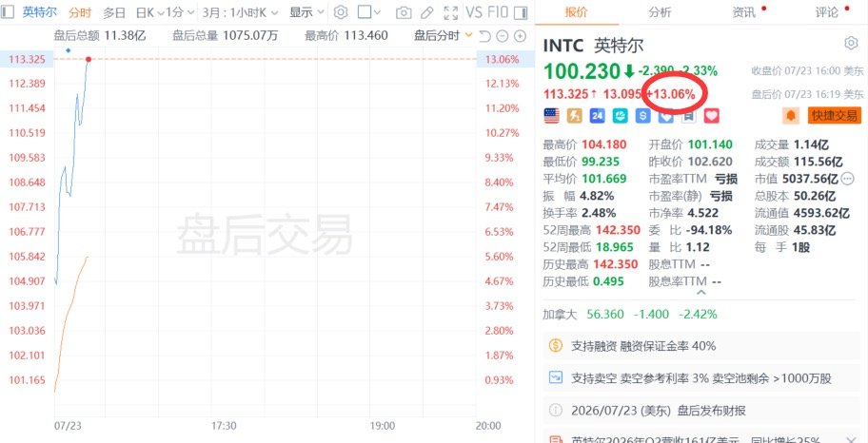Switch to 多日 multi-day view

(x=114, y=12)
